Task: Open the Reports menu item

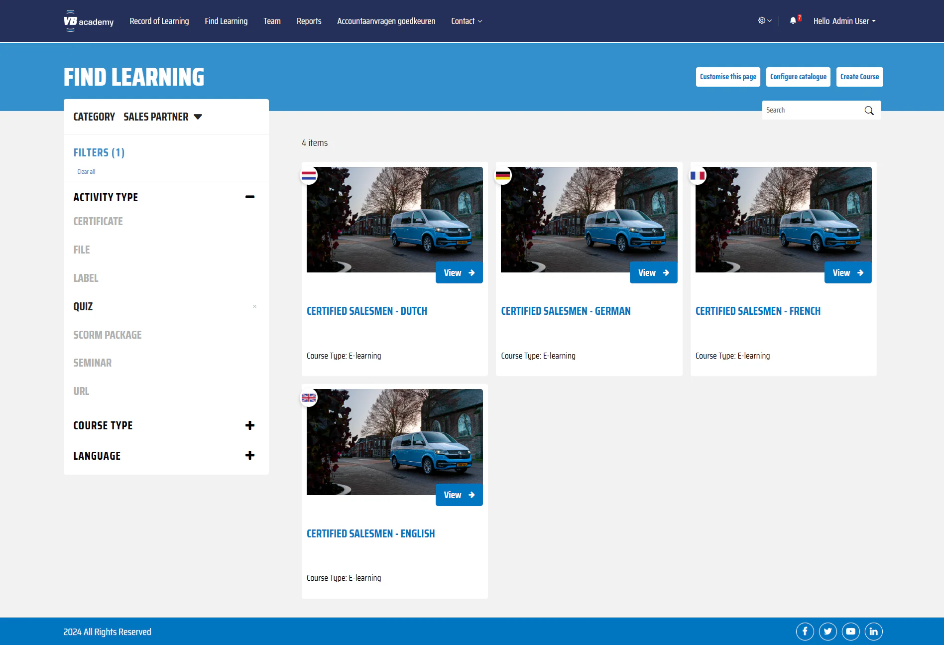Action: pos(309,21)
